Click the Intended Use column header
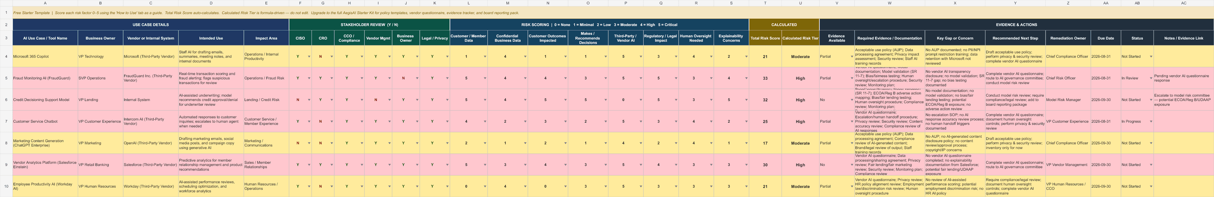This screenshot has width=1214, height=197. pos(211,38)
